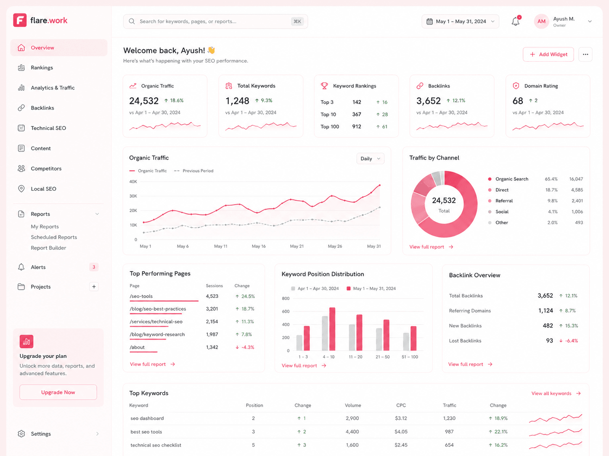The image size is (609, 456).
Task: Click the Technical SEO icon
Action: 21,128
